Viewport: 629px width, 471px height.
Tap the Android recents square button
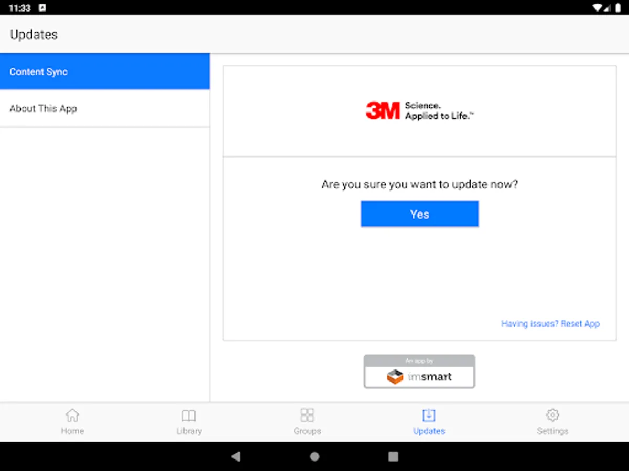[393, 456]
